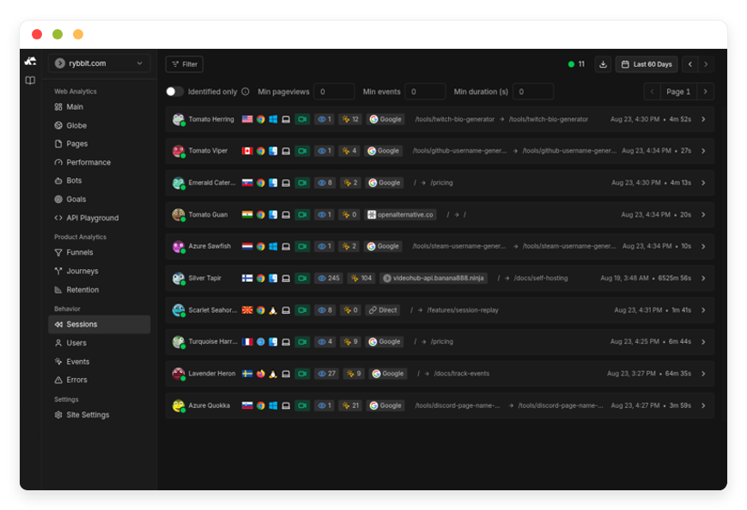Select the Sessions menu item
The width and height of the screenshot is (747, 510).
coord(99,325)
